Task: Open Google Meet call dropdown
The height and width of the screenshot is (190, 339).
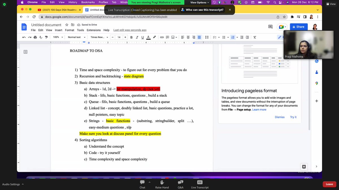Action: [283, 27]
